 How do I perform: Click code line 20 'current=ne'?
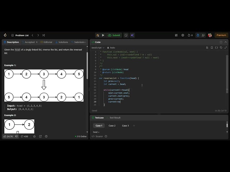114,102
